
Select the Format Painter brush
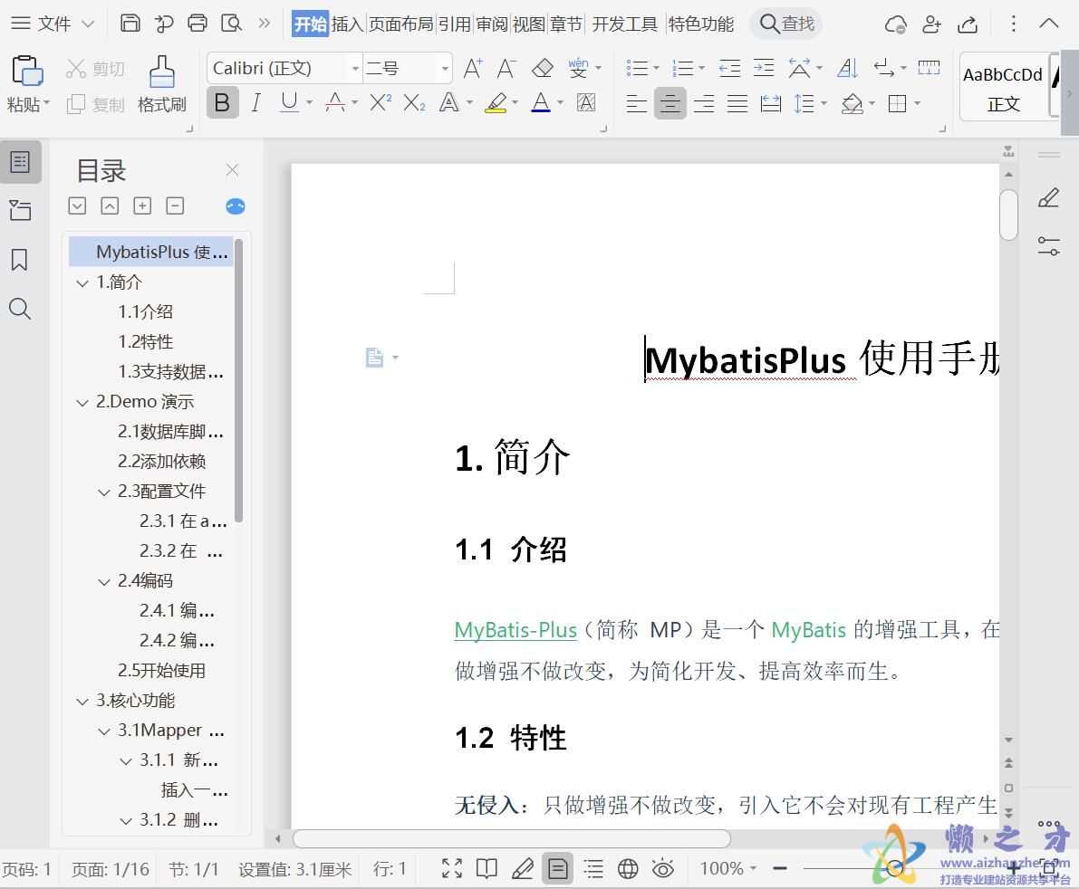[161, 72]
